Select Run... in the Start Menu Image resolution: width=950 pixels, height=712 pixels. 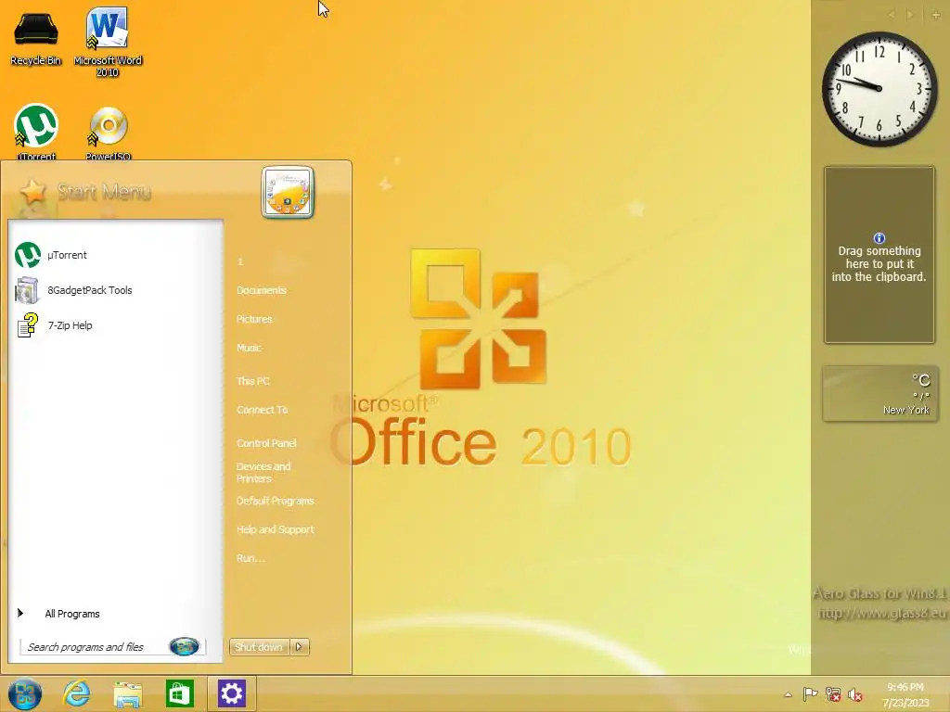(250, 558)
